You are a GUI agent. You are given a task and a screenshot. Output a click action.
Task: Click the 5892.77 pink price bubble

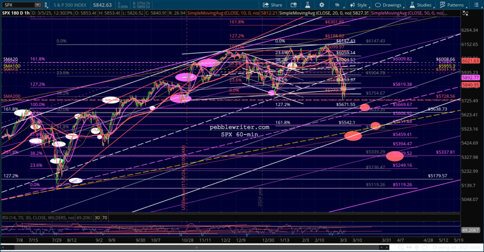point(471,78)
